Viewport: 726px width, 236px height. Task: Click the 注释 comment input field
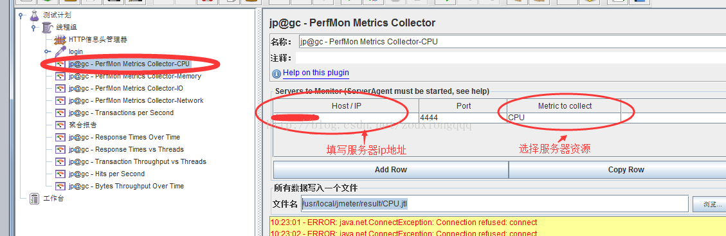pos(511,58)
